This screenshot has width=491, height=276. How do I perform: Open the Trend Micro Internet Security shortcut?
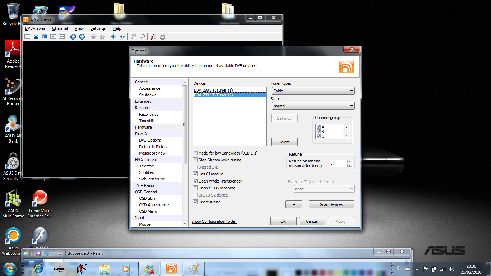[40, 204]
